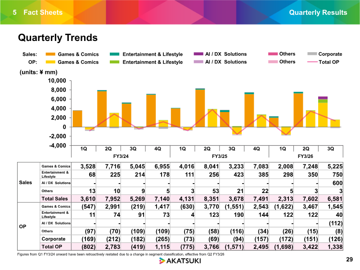Click the FY3/26 3Q Total Sales value 6,581

(x=335, y=199)
